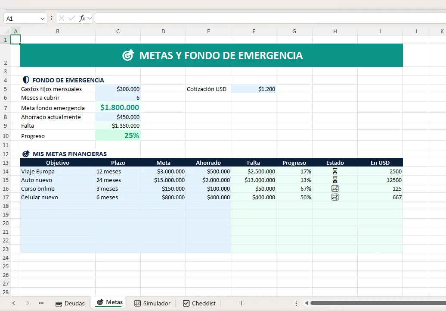The height and width of the screenshot is (311, 446).
Task: Click the confirm checkmark icon in the formula bar
Action: [x=72, y=18]
